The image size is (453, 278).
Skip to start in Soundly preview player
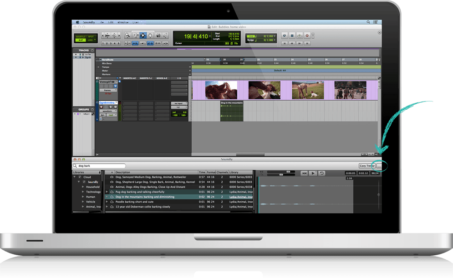click(x=305, y=173)
